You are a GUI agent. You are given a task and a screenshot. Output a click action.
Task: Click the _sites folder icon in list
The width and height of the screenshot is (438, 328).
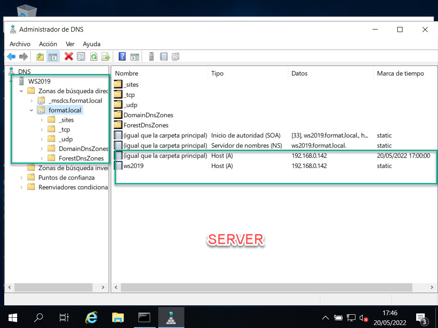coord(118,84)
